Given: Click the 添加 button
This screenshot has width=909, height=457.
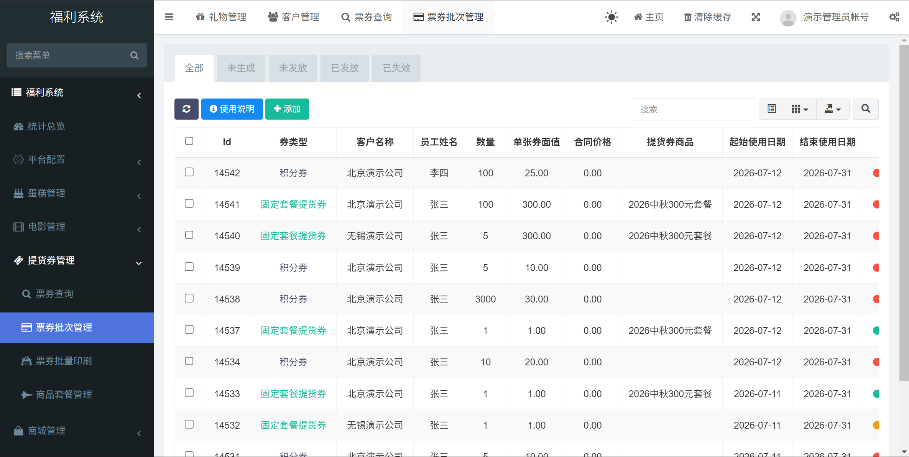Looking at the screenshot, I should point(287,109).
